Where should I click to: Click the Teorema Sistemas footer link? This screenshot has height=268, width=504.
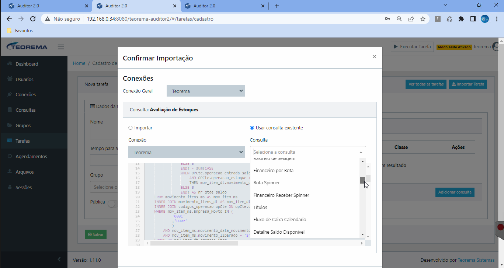click(x=476, y=260)
